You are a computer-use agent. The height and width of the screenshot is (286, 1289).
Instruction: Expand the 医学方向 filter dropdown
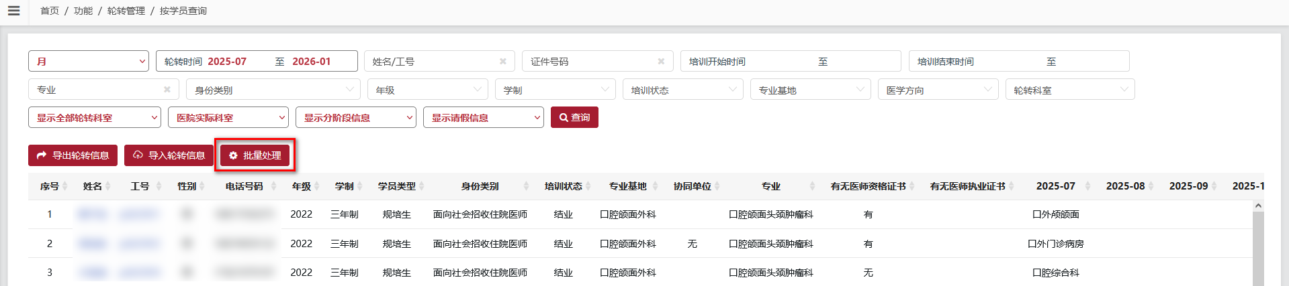938,90
